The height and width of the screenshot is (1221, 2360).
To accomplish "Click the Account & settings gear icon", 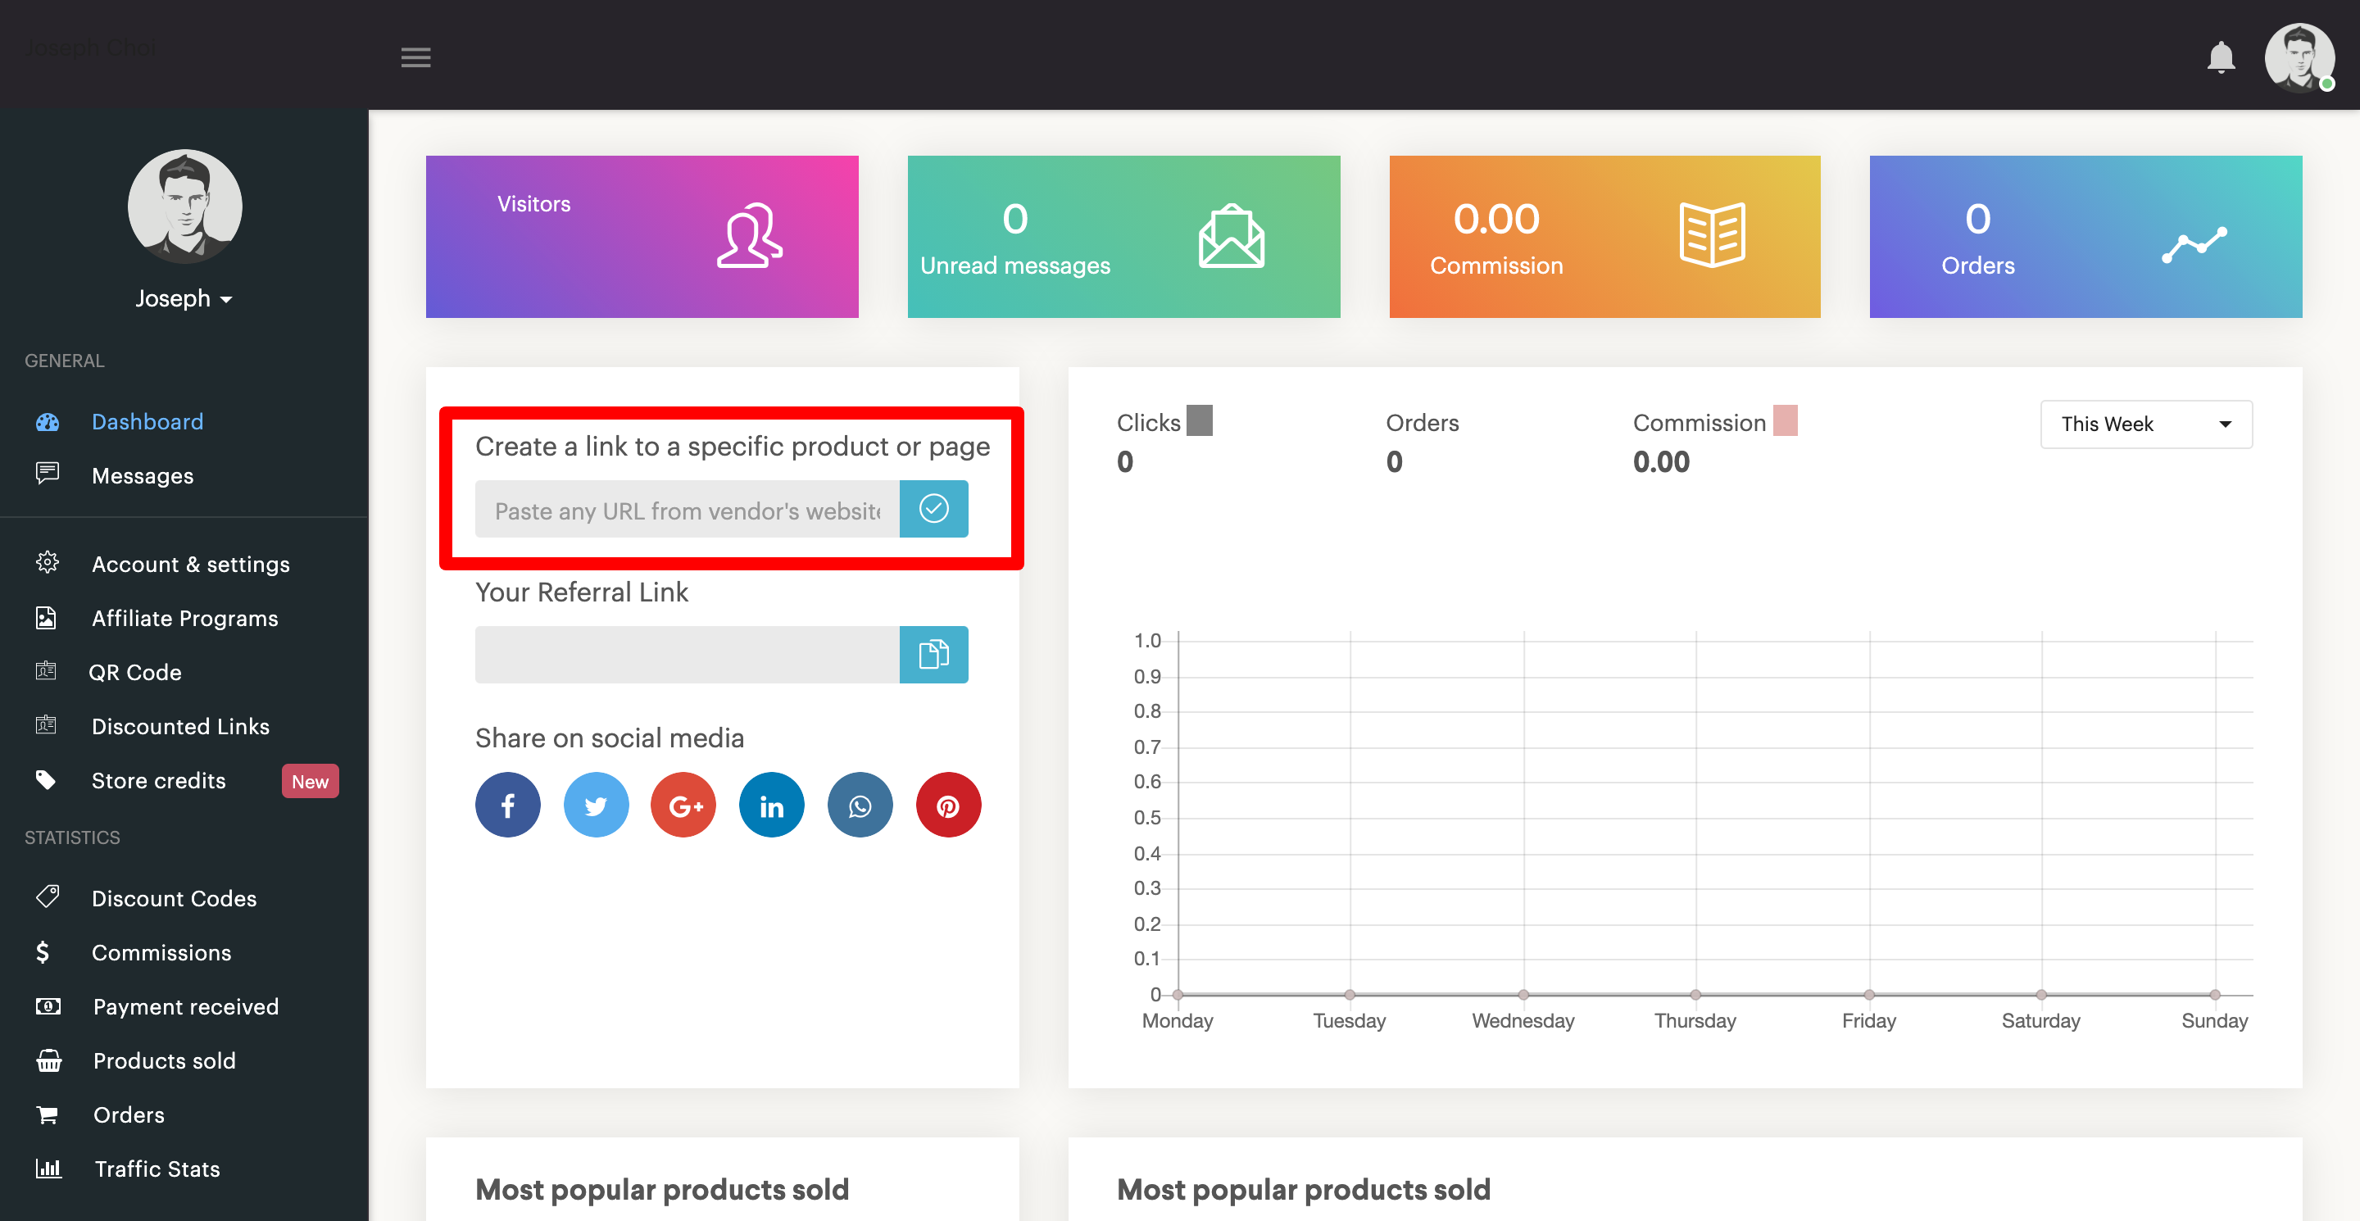I will [x=47, y=562].
